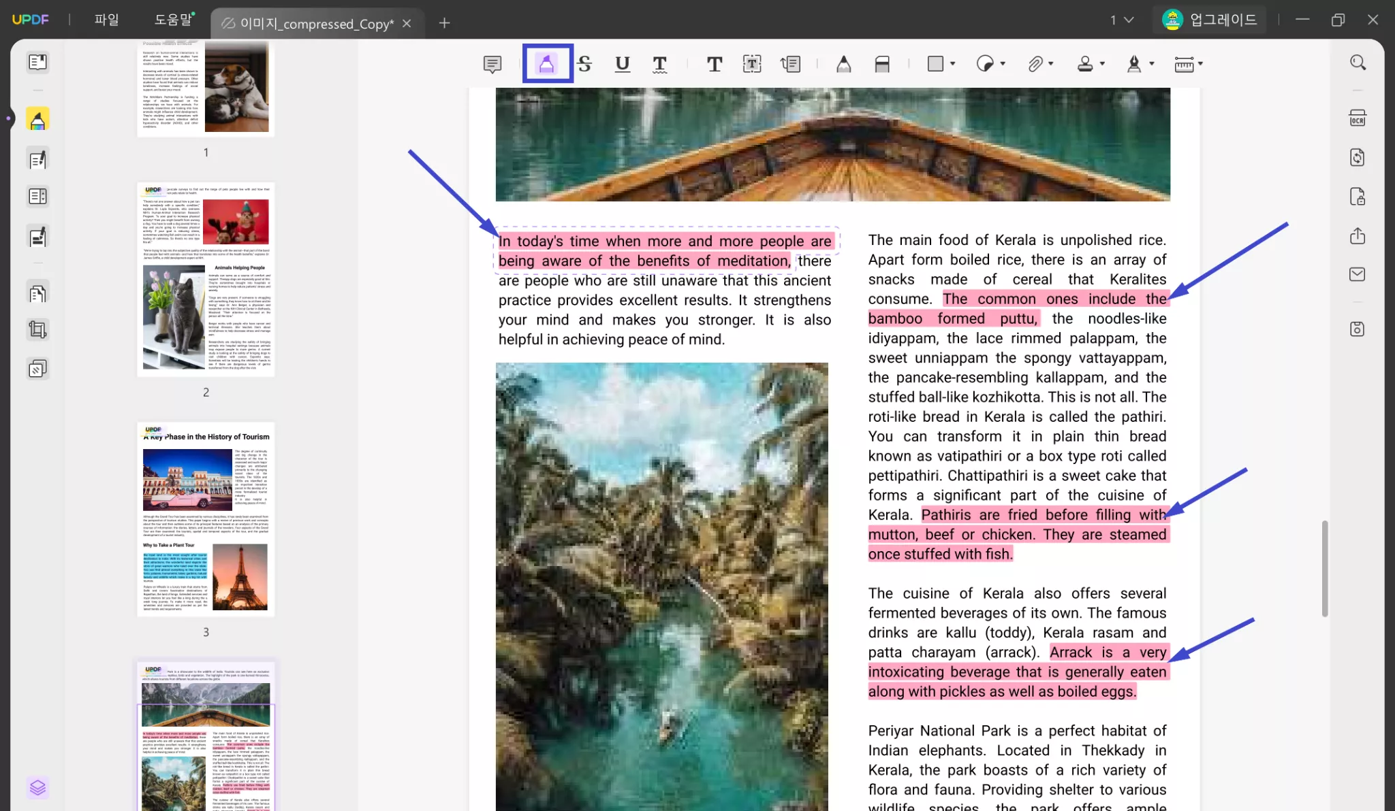Switch to Reader mode in left sidebar
The width and height of the screenshot is (1395, 811).
37,63
